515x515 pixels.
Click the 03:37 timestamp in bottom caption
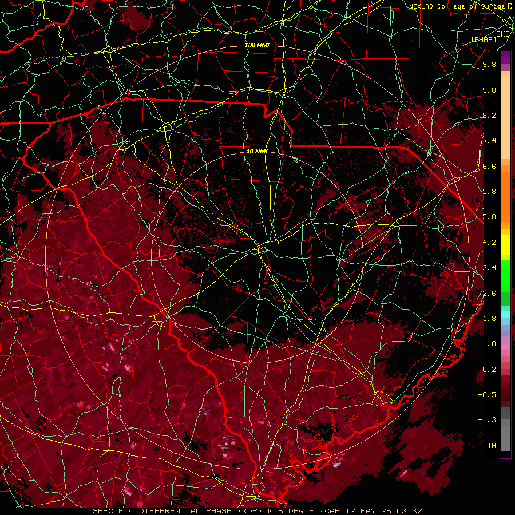409,511
